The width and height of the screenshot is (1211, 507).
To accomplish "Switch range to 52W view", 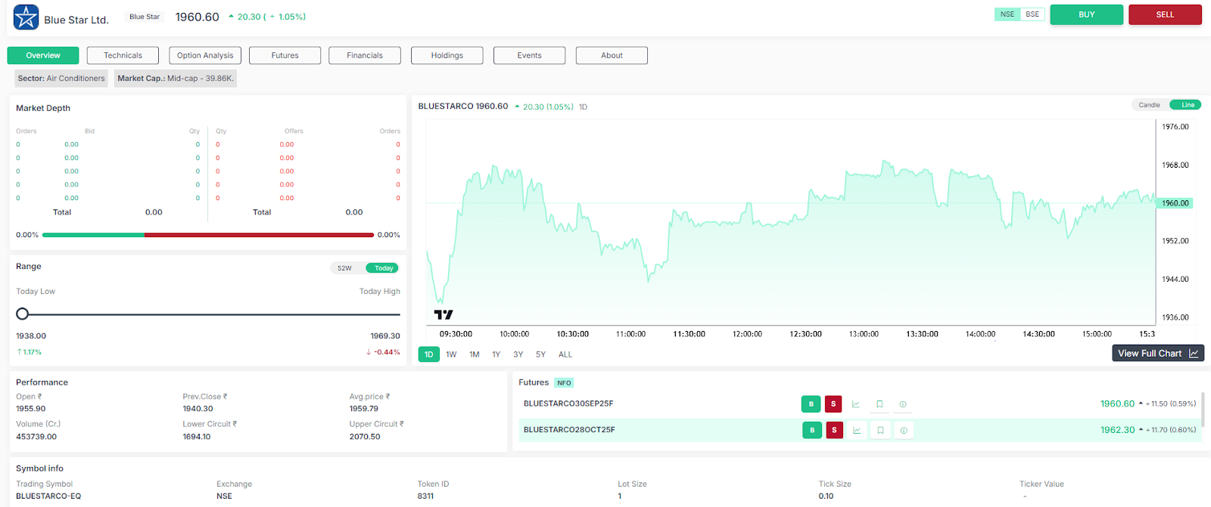I will coord(345,268).
